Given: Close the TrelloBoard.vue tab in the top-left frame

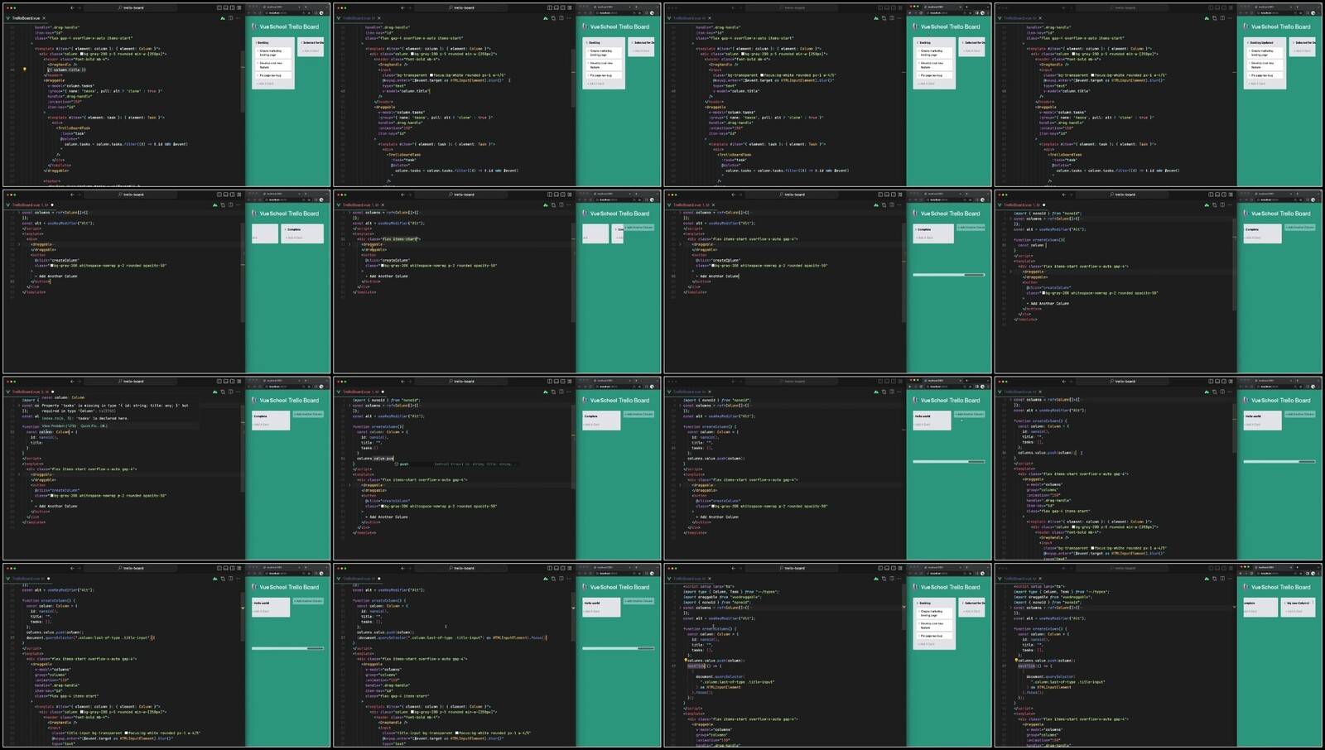Looking at the screenshot, I should [x=44, y=18].
